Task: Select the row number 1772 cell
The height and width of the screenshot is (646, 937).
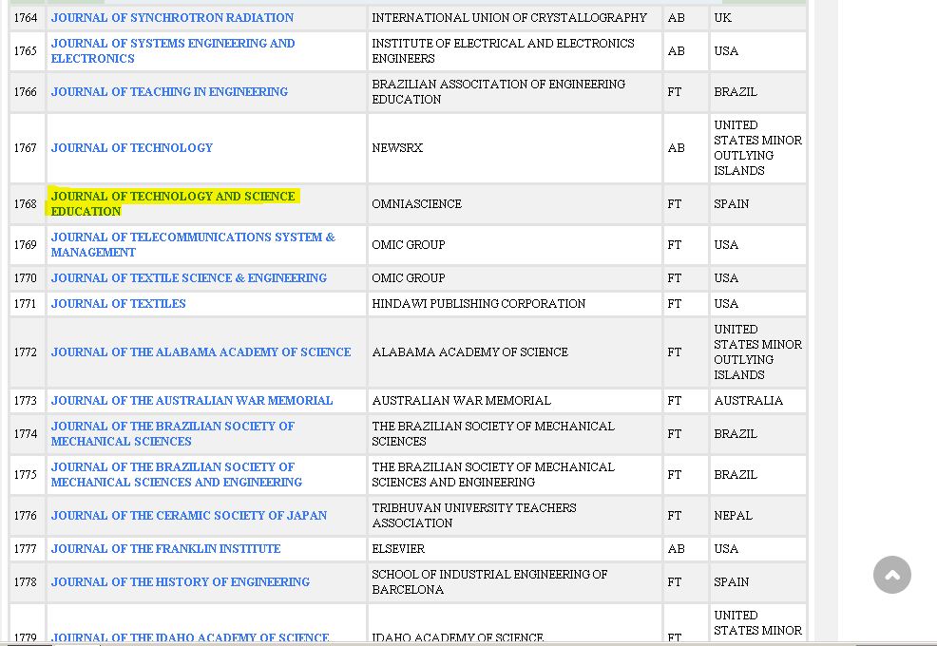Action: [26, 352]
